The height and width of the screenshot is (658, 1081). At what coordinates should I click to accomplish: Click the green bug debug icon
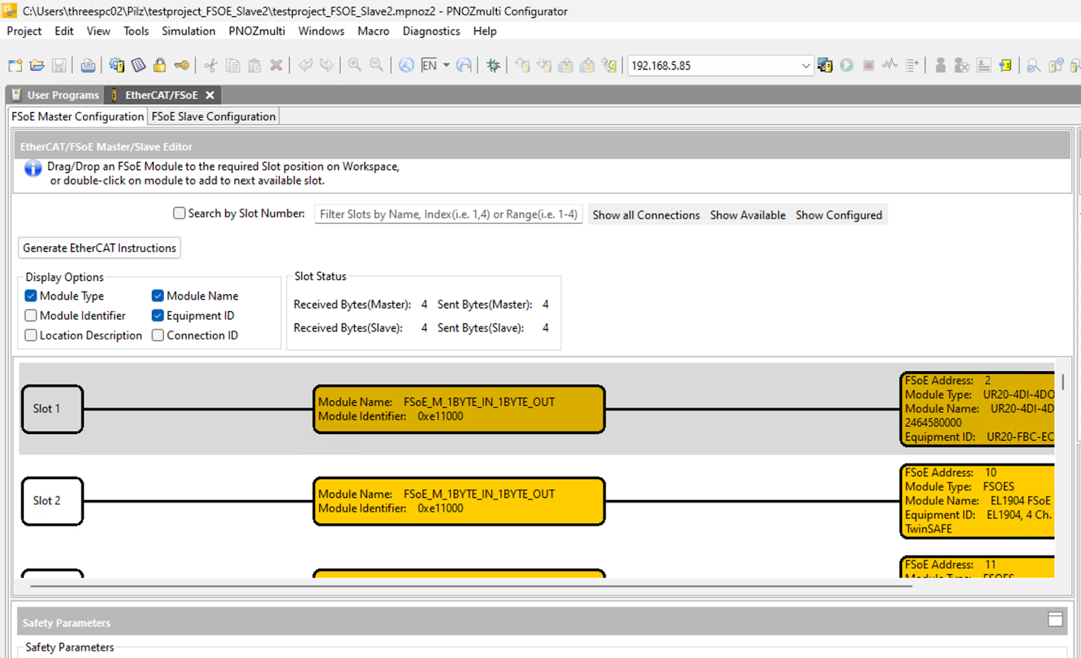point(494,65)
